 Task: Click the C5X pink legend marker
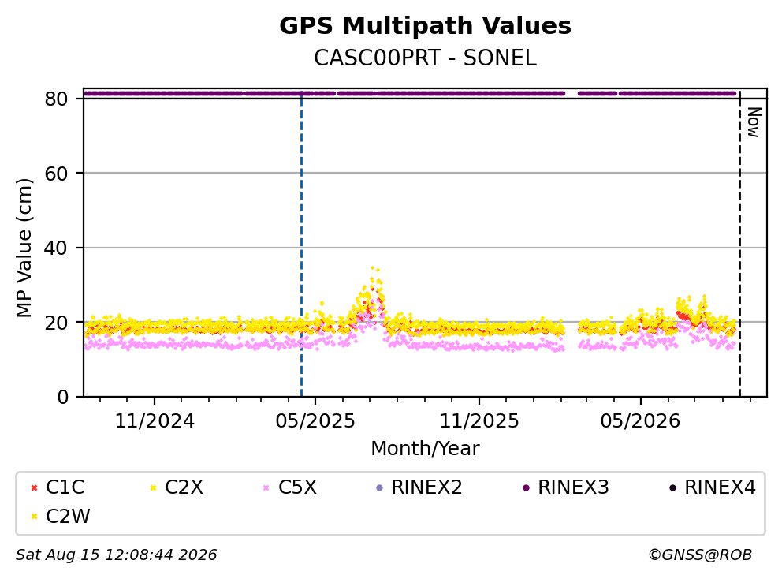266,487
